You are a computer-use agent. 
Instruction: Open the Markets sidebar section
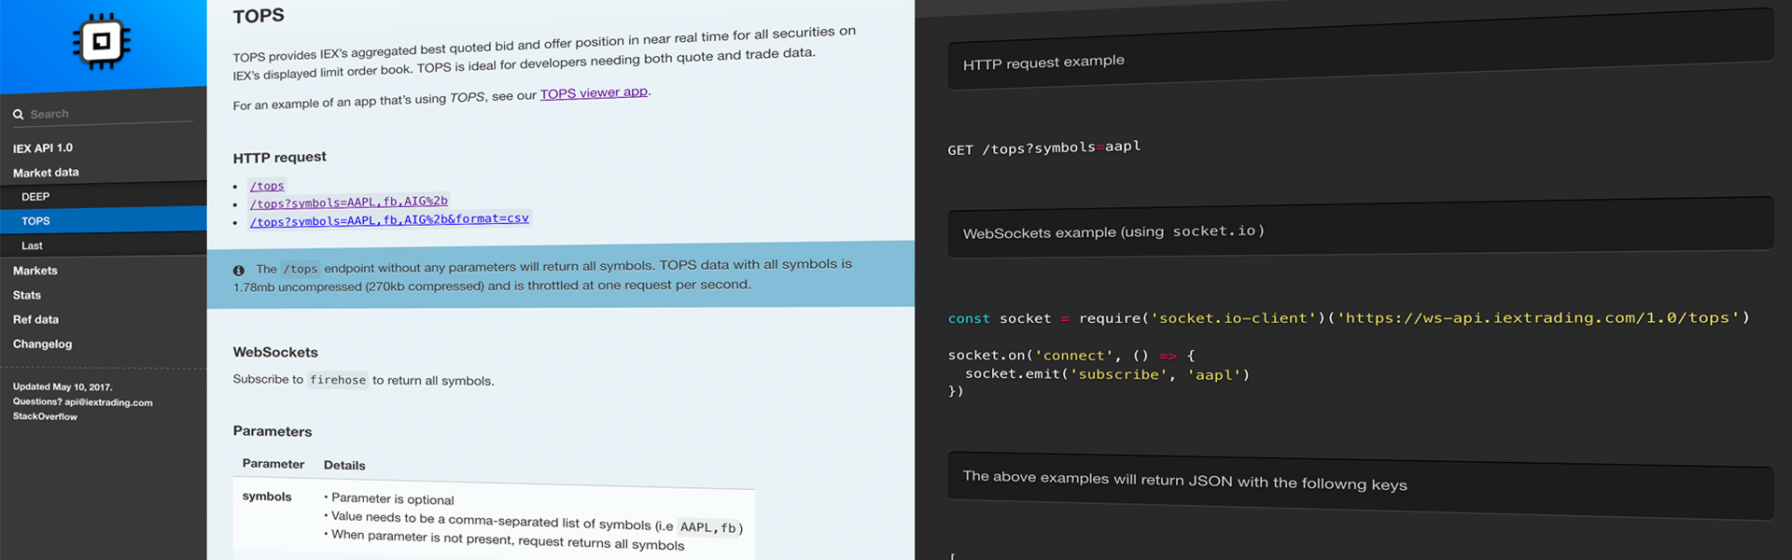point(35,271)
